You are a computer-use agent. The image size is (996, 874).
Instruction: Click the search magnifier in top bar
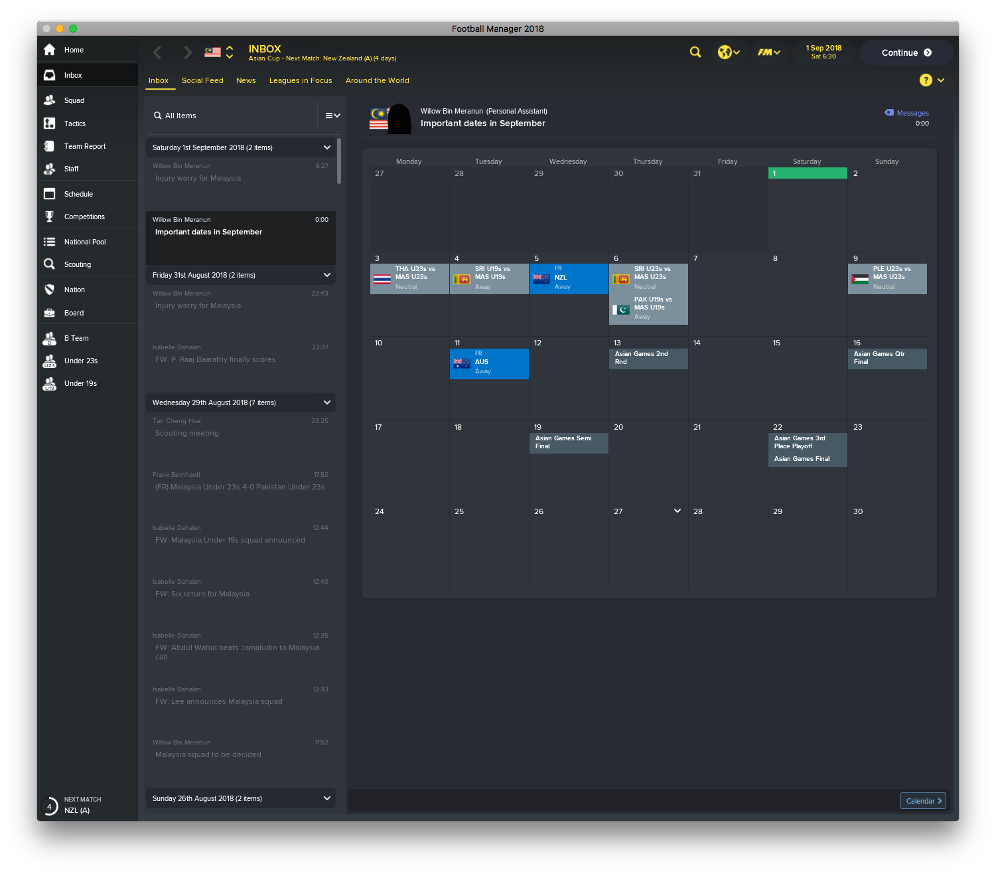tap(695, 52)
